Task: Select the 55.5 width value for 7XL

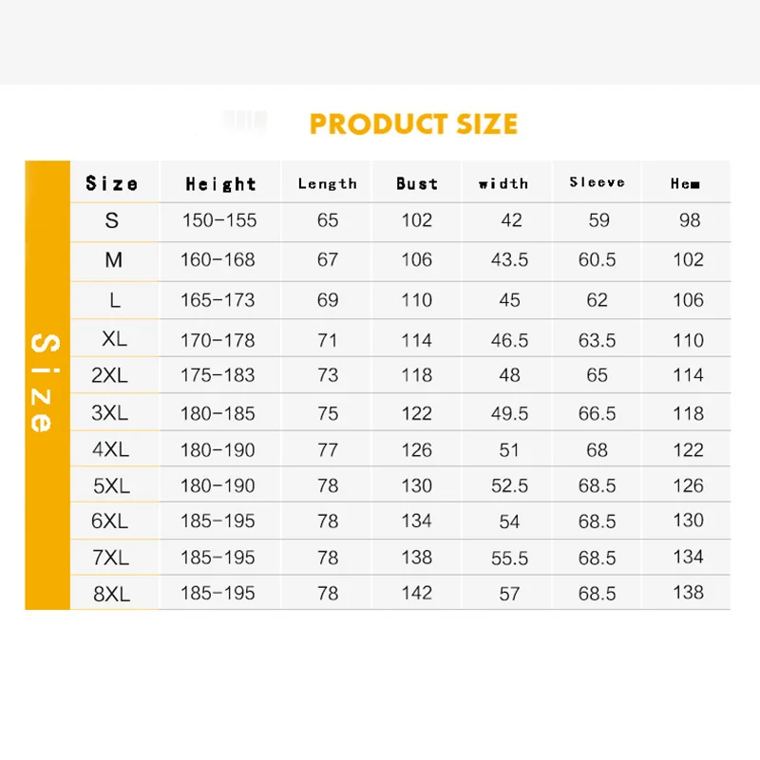Action: pos(509,560)
